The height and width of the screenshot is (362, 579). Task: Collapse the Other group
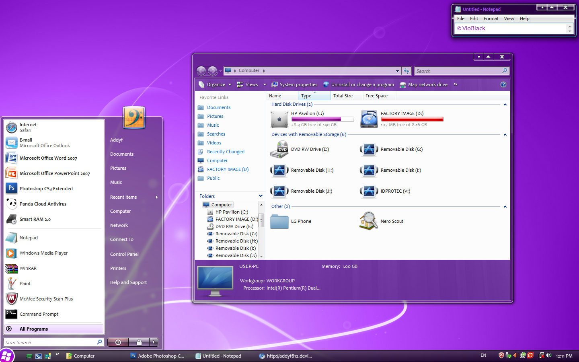point(505,207)
